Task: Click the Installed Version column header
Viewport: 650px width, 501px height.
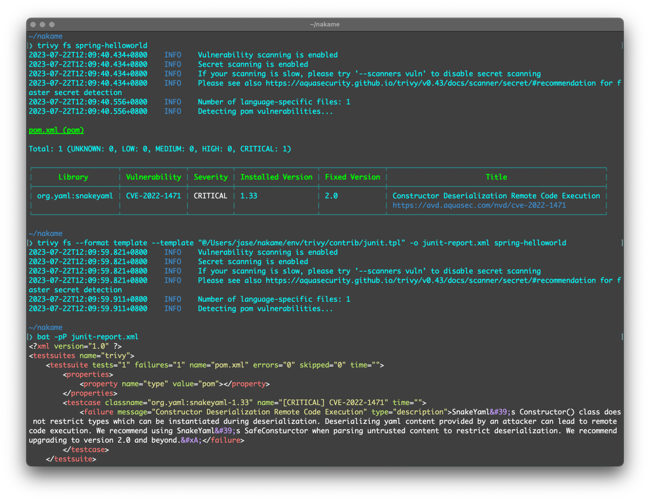Action: point(276,177)
